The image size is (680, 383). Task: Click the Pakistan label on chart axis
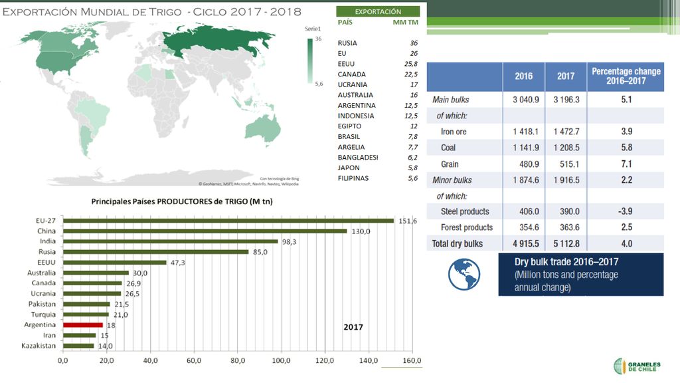point(42,304)
